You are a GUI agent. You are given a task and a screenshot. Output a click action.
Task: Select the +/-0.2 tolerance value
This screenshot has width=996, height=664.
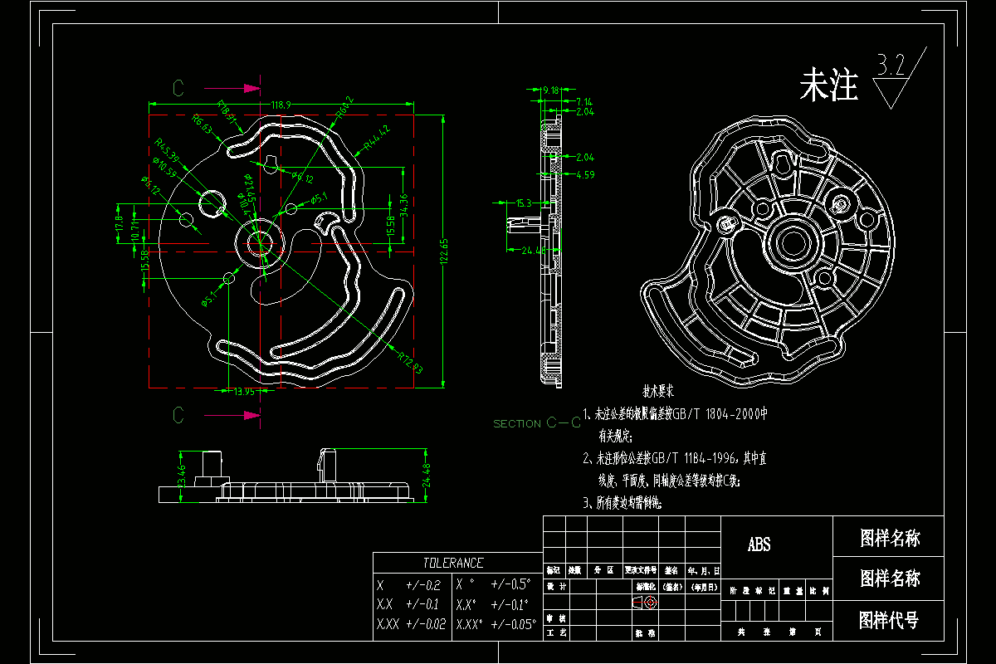click(423, 584)
